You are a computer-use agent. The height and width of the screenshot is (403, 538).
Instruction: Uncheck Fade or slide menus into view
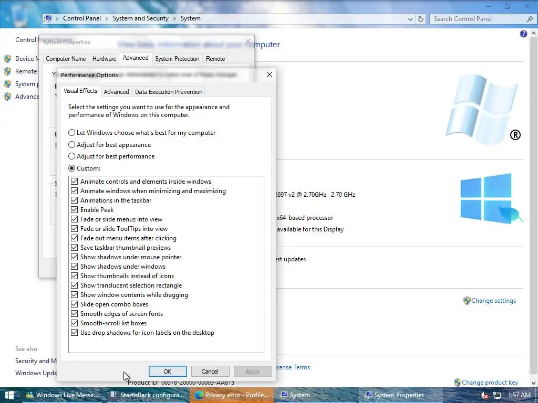tap(74, 219)
